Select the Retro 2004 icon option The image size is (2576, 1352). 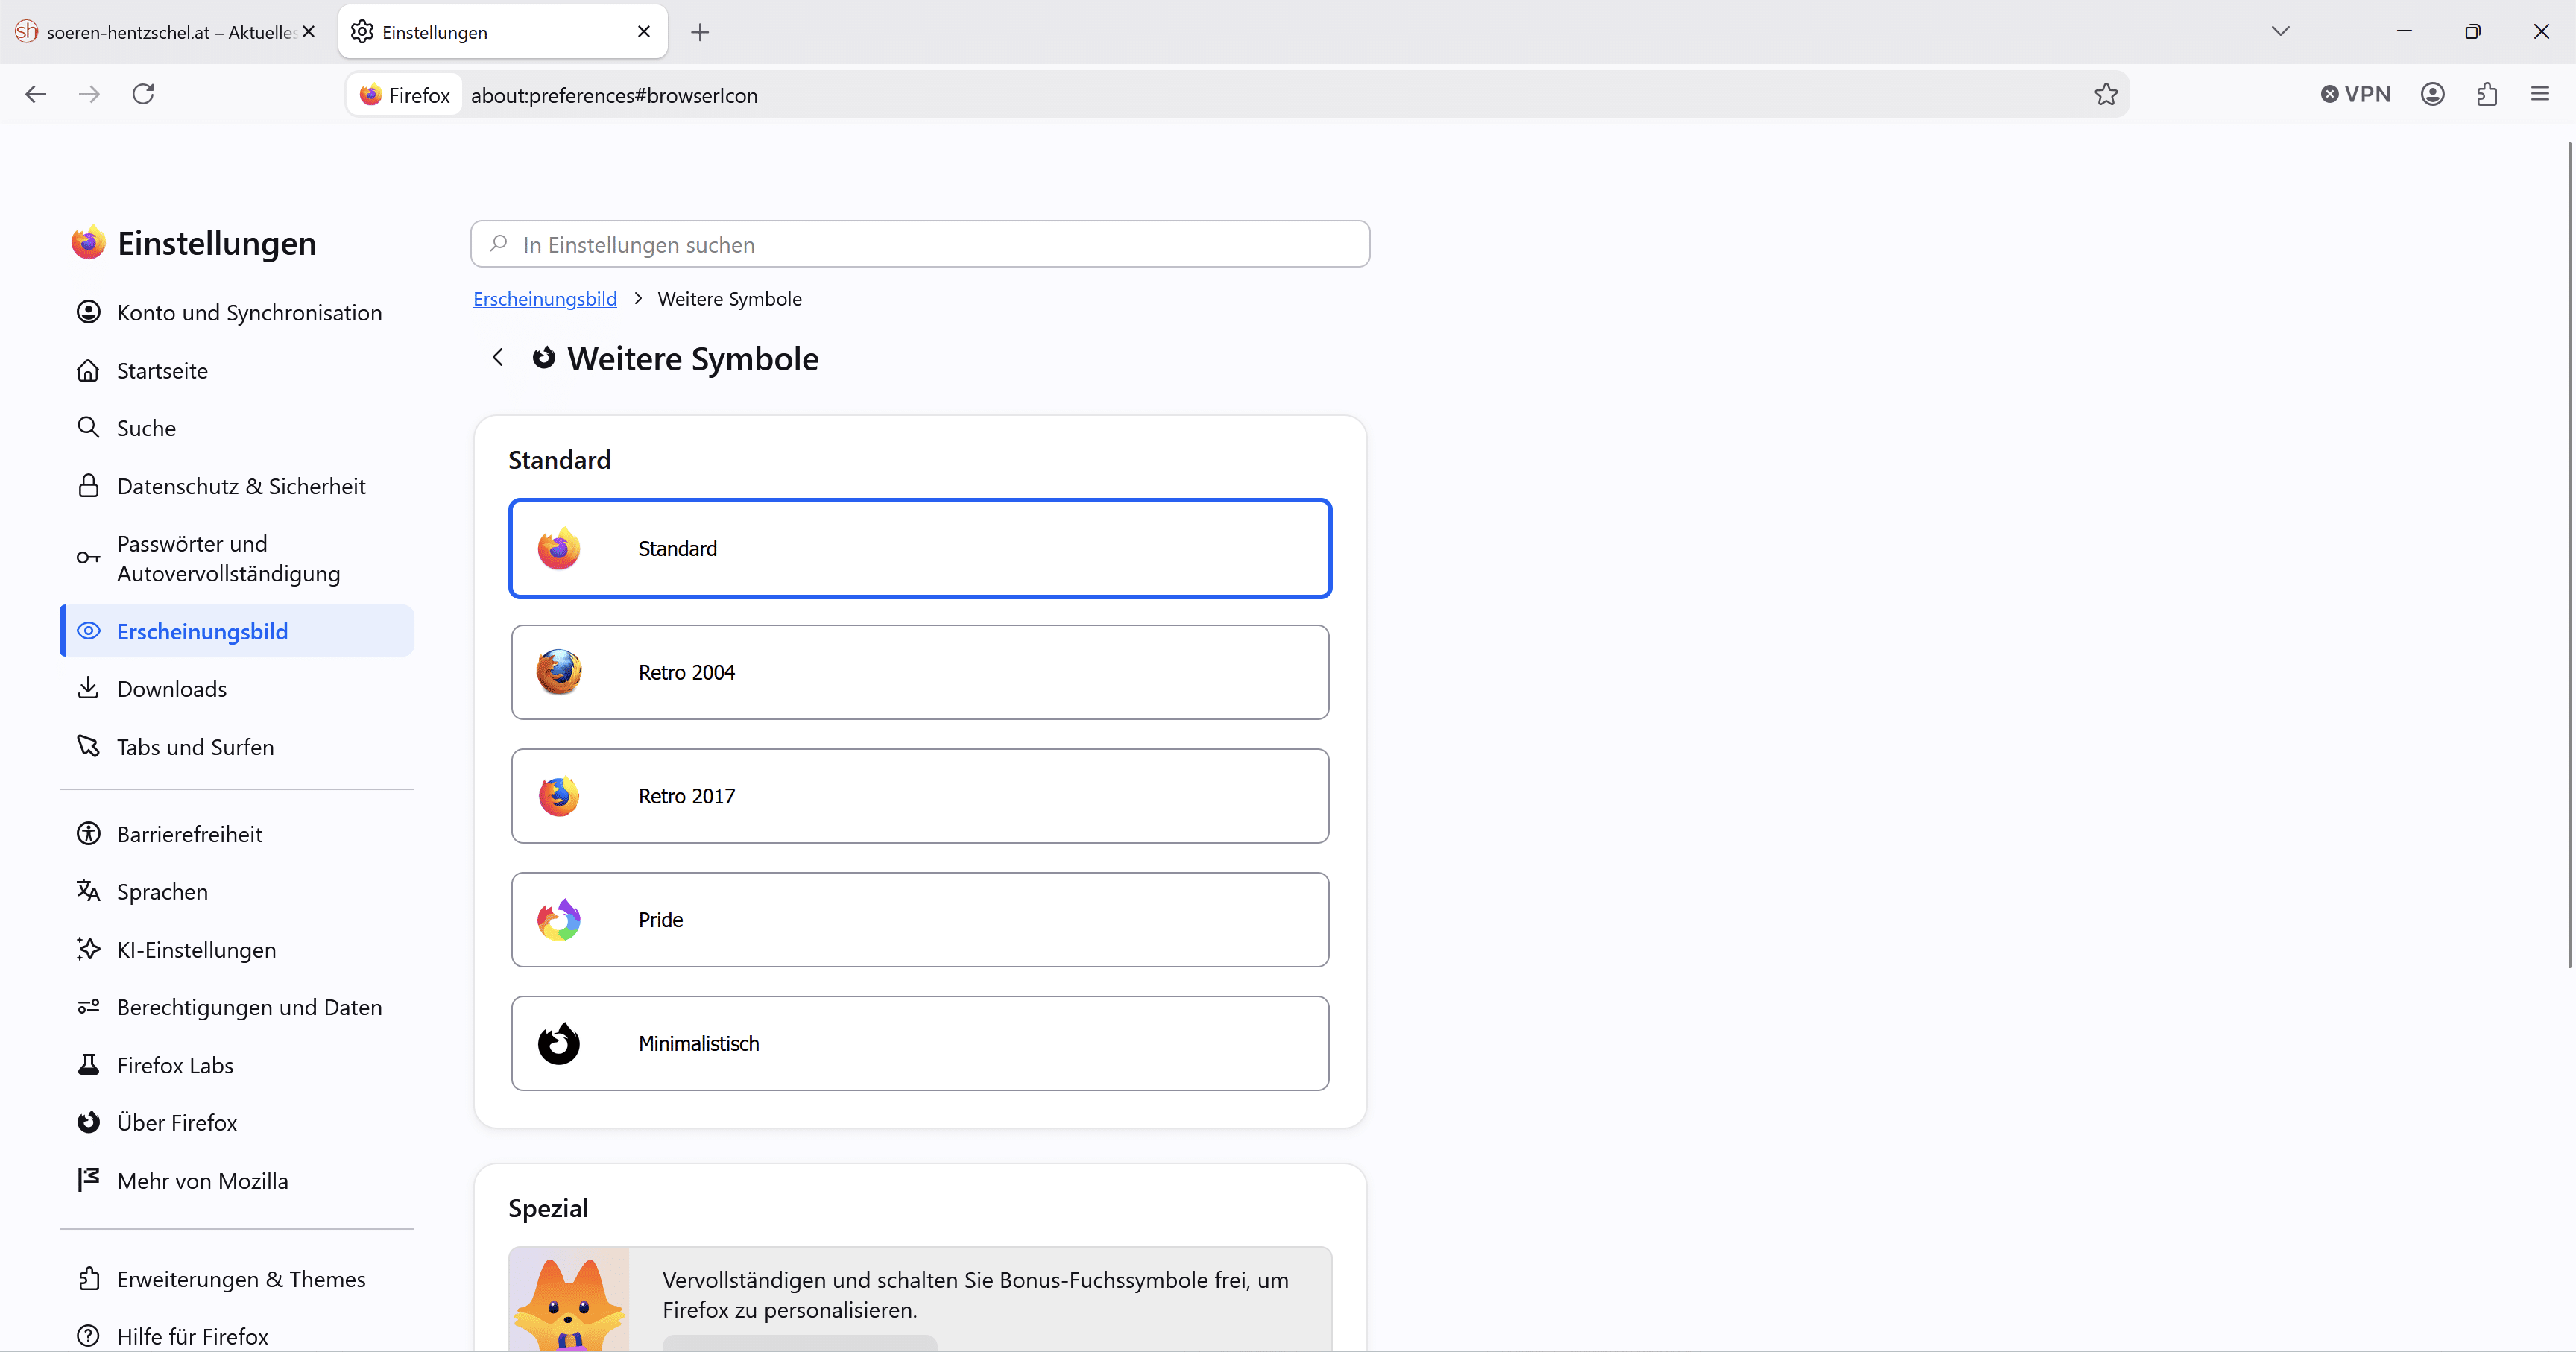pyautogui.click(x=920, y=672)
